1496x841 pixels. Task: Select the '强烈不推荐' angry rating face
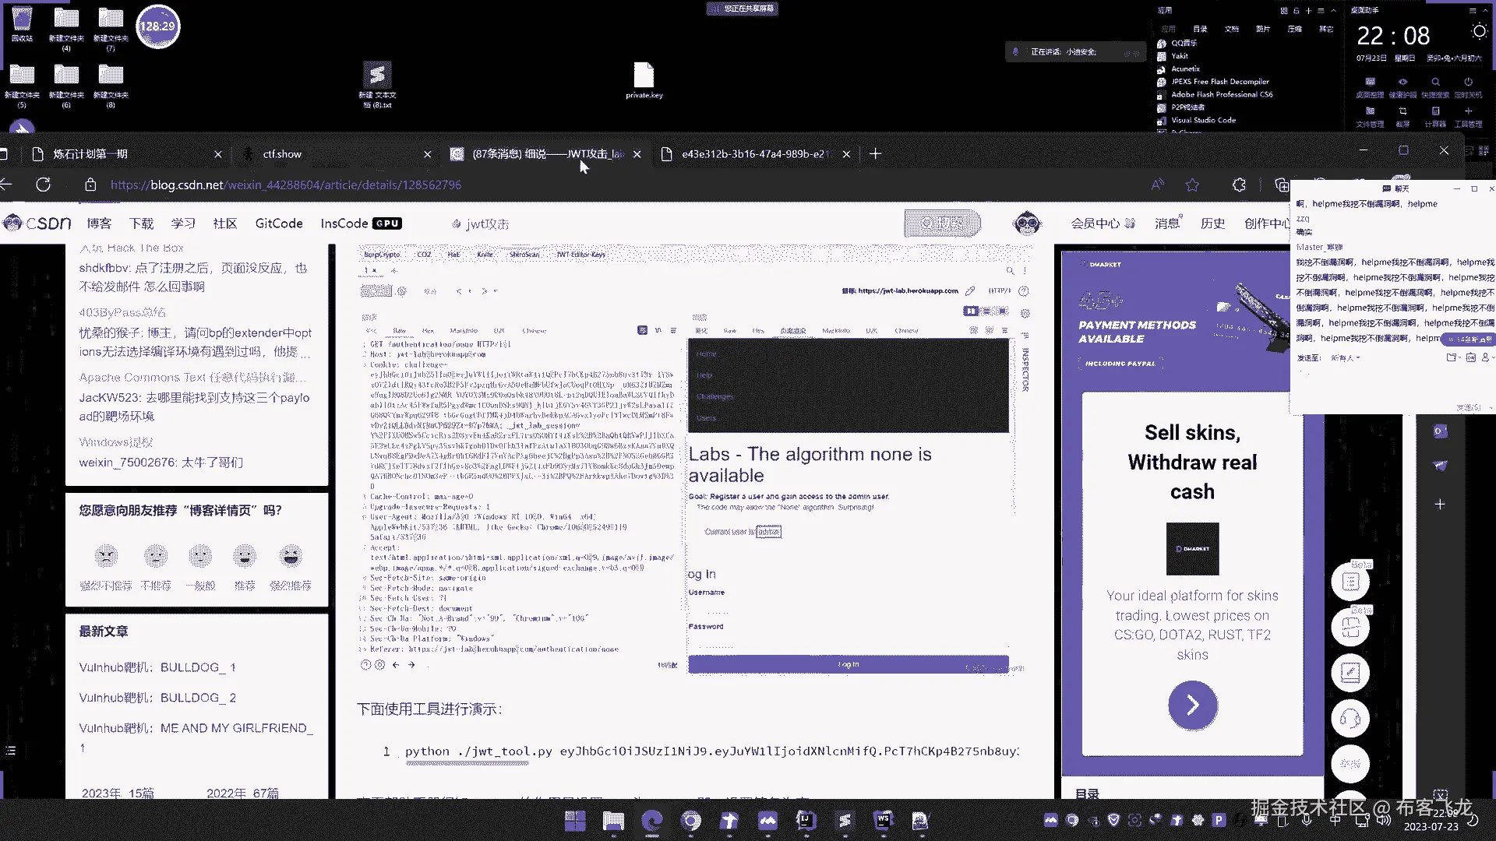pyautogui.click(x=106, y=556)
